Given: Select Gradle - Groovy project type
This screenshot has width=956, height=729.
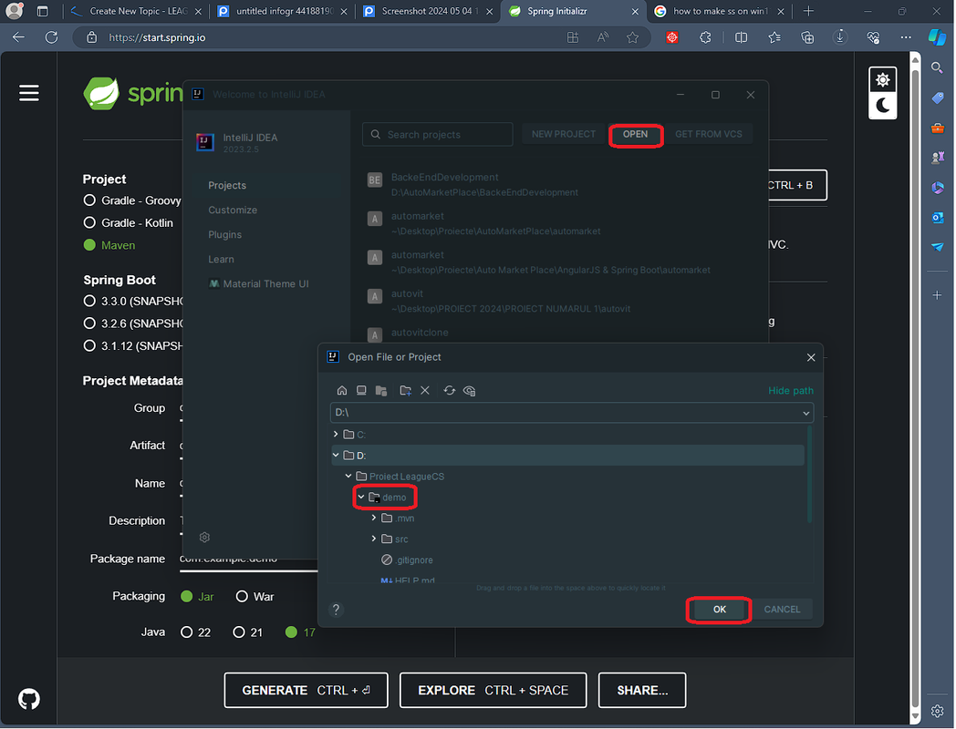Looking at the screenshot, I should (89, 200).
